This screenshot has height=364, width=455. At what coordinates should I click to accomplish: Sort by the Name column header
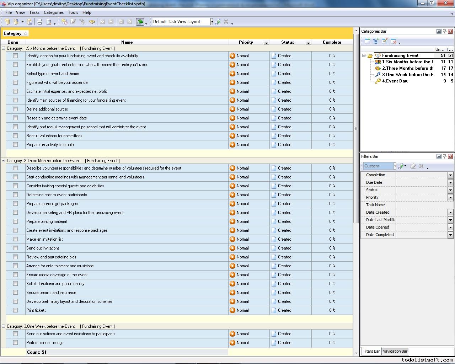click(127, 42)
